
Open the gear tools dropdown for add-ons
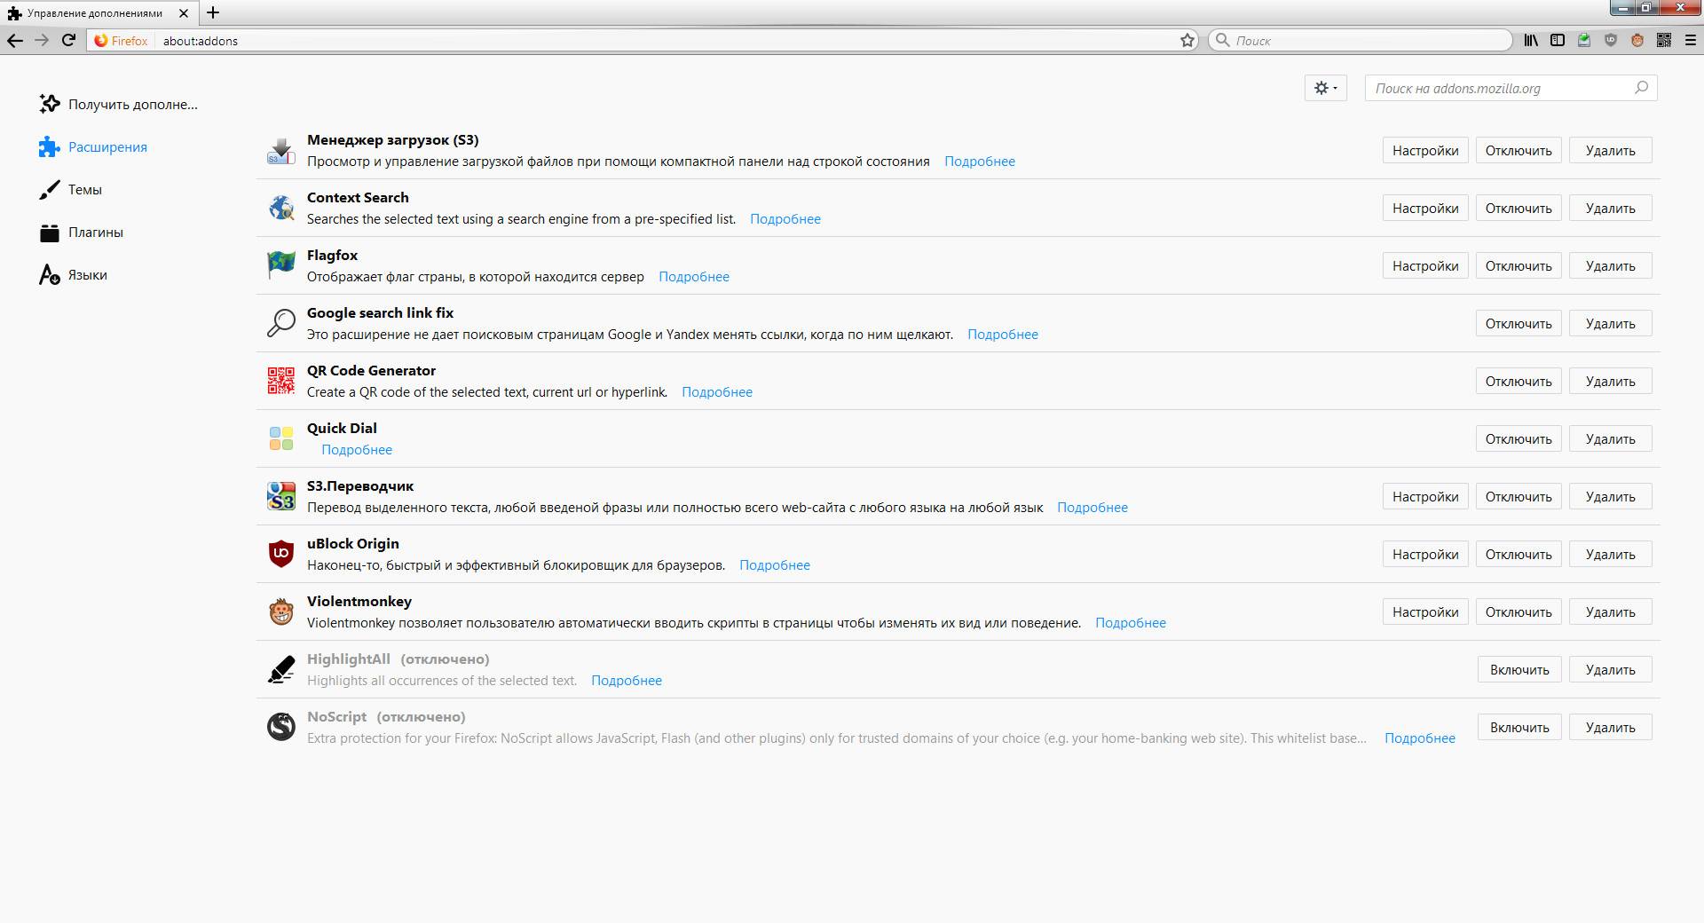[1326, 88]
